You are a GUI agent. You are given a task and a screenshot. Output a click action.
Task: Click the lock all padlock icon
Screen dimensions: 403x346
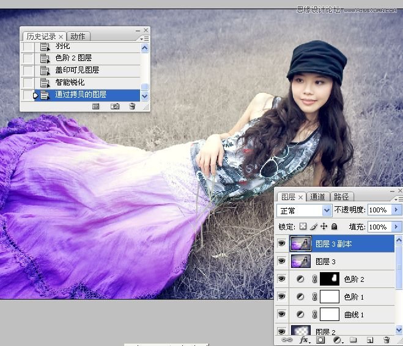click(x=335, y=226)
